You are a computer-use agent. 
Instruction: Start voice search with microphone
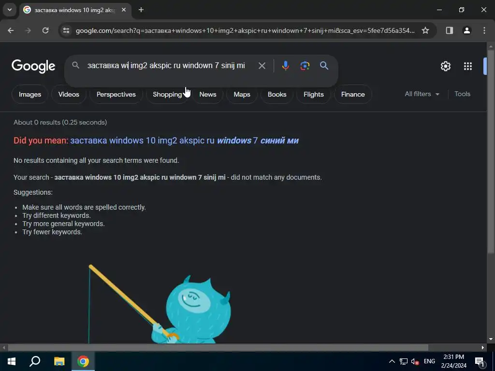click(285, 66)
